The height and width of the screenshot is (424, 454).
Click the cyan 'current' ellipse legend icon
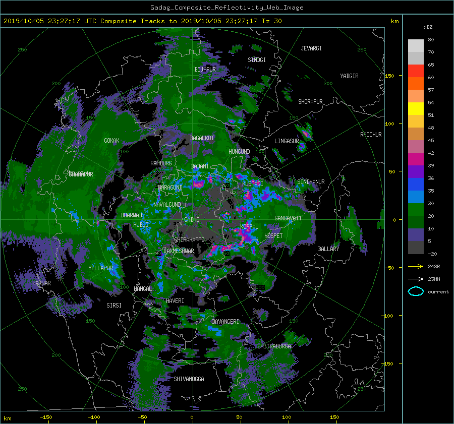point(416,291)
